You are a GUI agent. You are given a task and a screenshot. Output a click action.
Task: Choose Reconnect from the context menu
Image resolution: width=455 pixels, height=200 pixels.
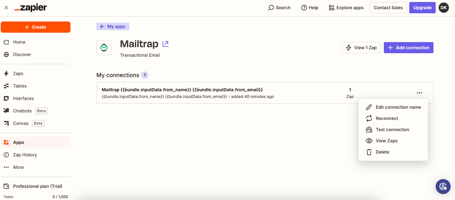(x=387, y=118)
